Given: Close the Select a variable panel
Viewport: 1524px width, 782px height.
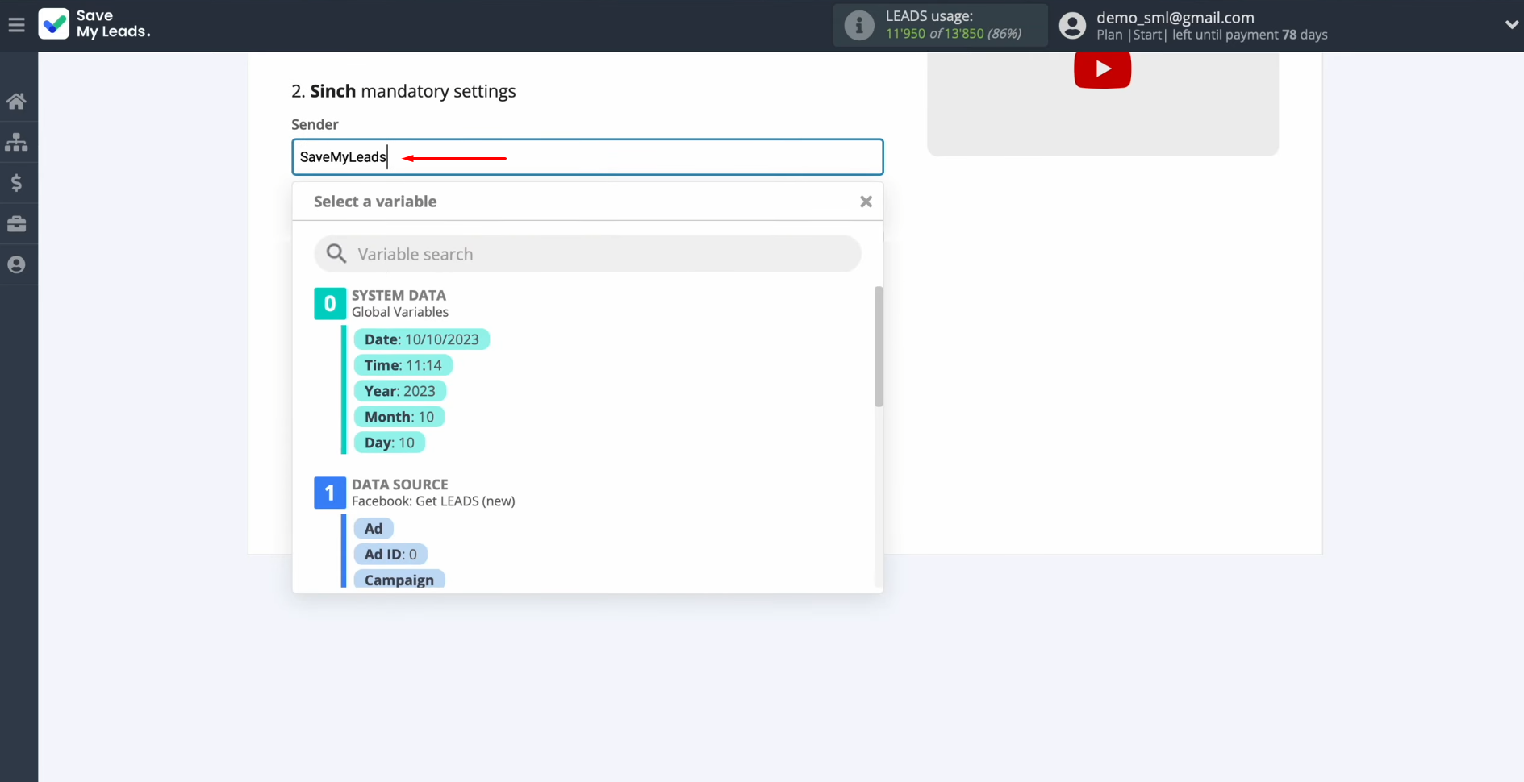Looking at the screenshot, I should pos(866,202).
